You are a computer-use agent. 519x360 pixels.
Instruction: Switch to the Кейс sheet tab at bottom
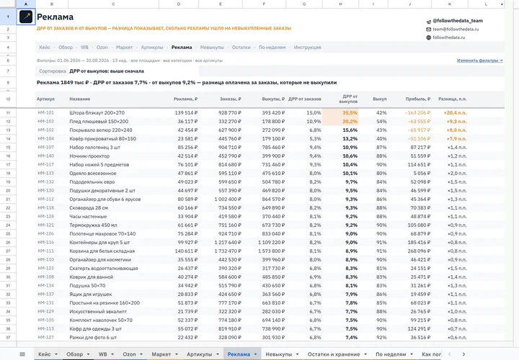pyautogui.click(x=45, y=354)
